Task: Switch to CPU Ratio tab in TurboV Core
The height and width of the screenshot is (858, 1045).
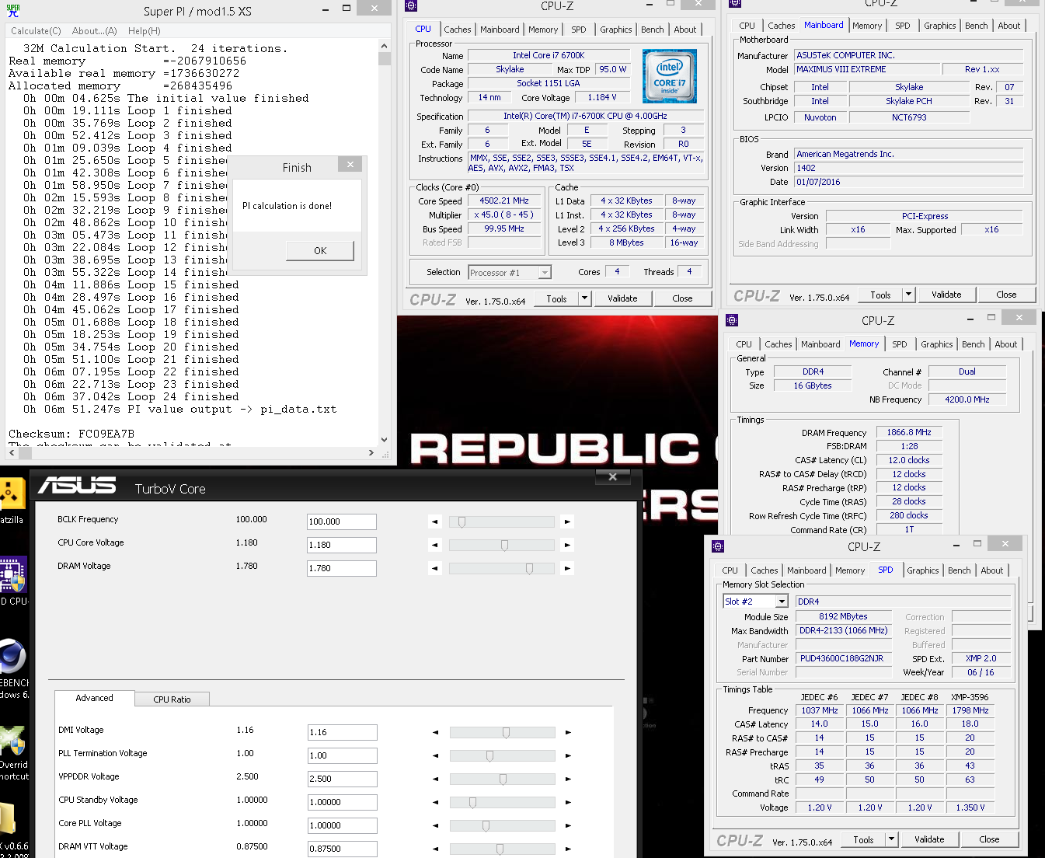Action: 172,699
